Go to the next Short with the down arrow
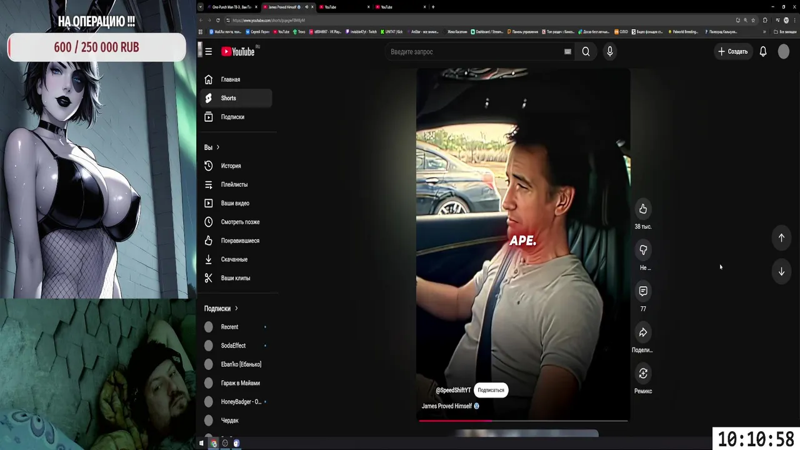Image resolution: width=800 pixels, height=450 pixels. click(781, 271)
